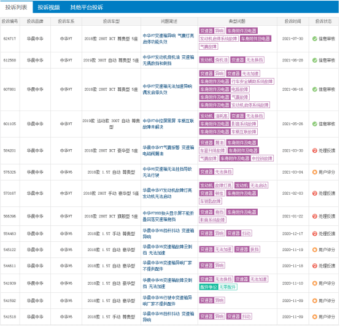Select model cell 2019款 运动款 300T 自动 尊贵型
The image size is (340, 326).
coord(111,123)
